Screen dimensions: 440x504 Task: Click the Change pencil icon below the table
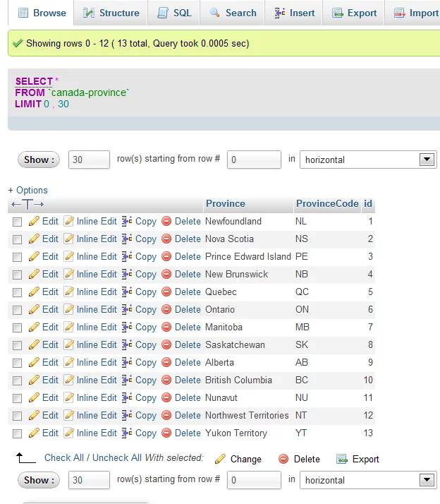point(221,459)
